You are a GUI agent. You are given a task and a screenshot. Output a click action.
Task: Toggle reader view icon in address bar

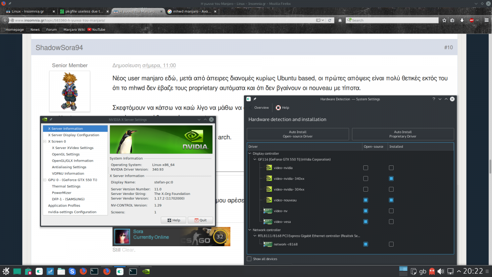319,20
